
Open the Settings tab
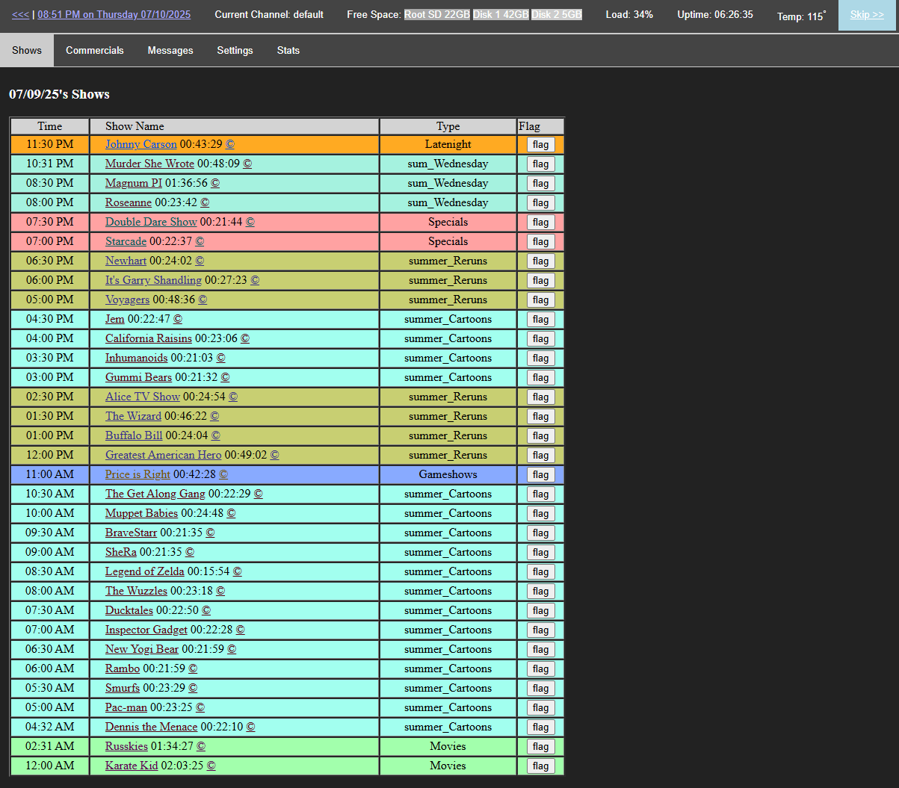click(x=235, y=50)
